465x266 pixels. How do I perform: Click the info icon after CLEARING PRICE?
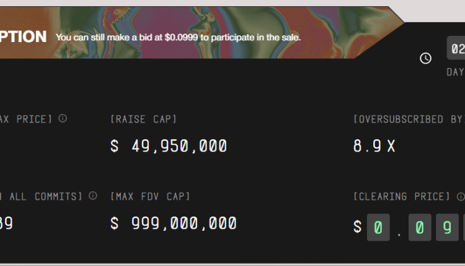click(461, 197)
